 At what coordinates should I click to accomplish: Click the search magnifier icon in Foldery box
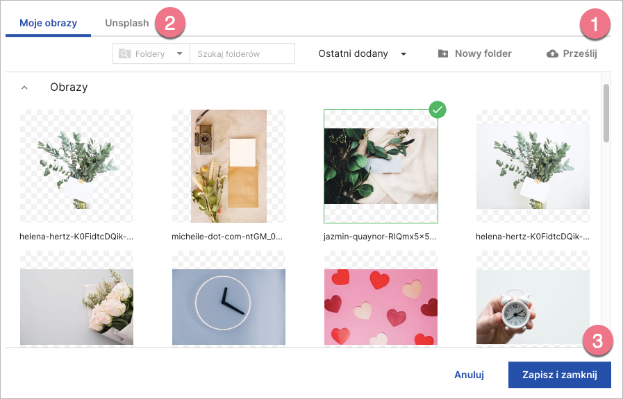(125, 53)
